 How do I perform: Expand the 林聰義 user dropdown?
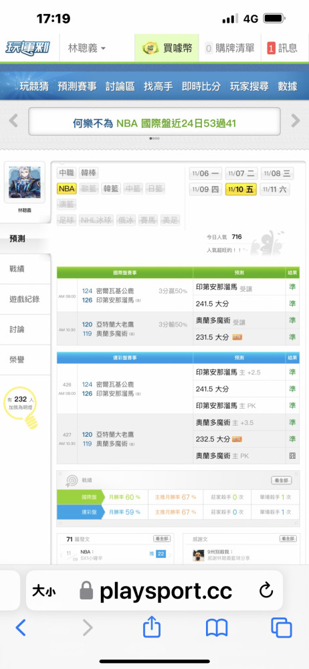click(x=87, y=48)
